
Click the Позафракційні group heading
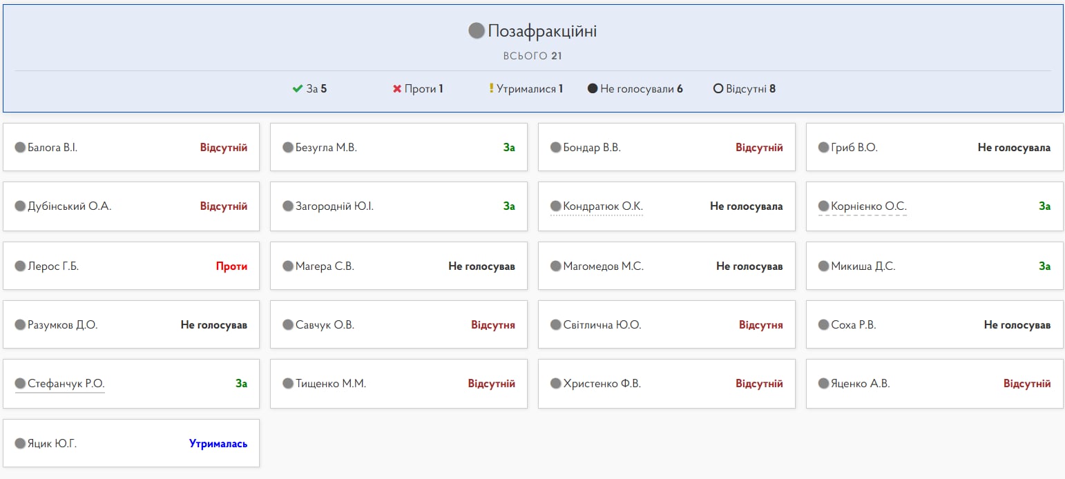click(541, 31)
